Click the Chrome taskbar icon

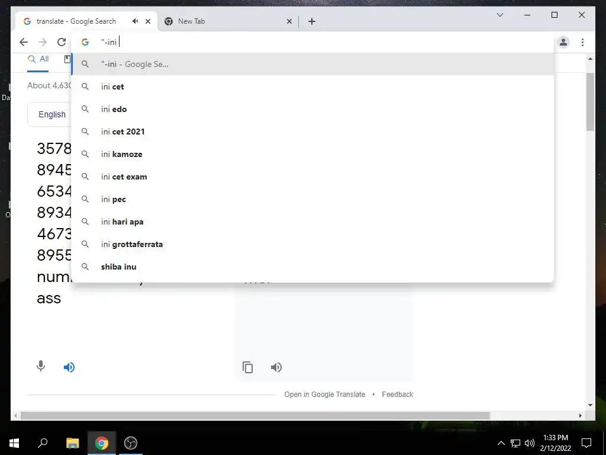(102, 443)
